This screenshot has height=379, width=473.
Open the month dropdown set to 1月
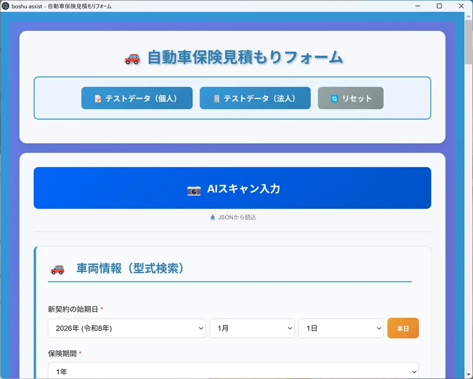pyautogui.click(x=252, y=328)
